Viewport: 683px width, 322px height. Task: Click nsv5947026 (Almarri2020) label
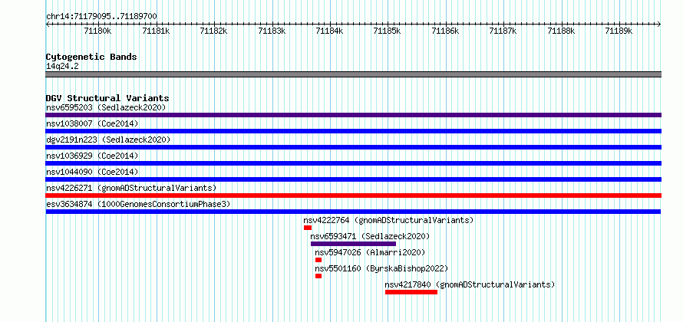370,252
